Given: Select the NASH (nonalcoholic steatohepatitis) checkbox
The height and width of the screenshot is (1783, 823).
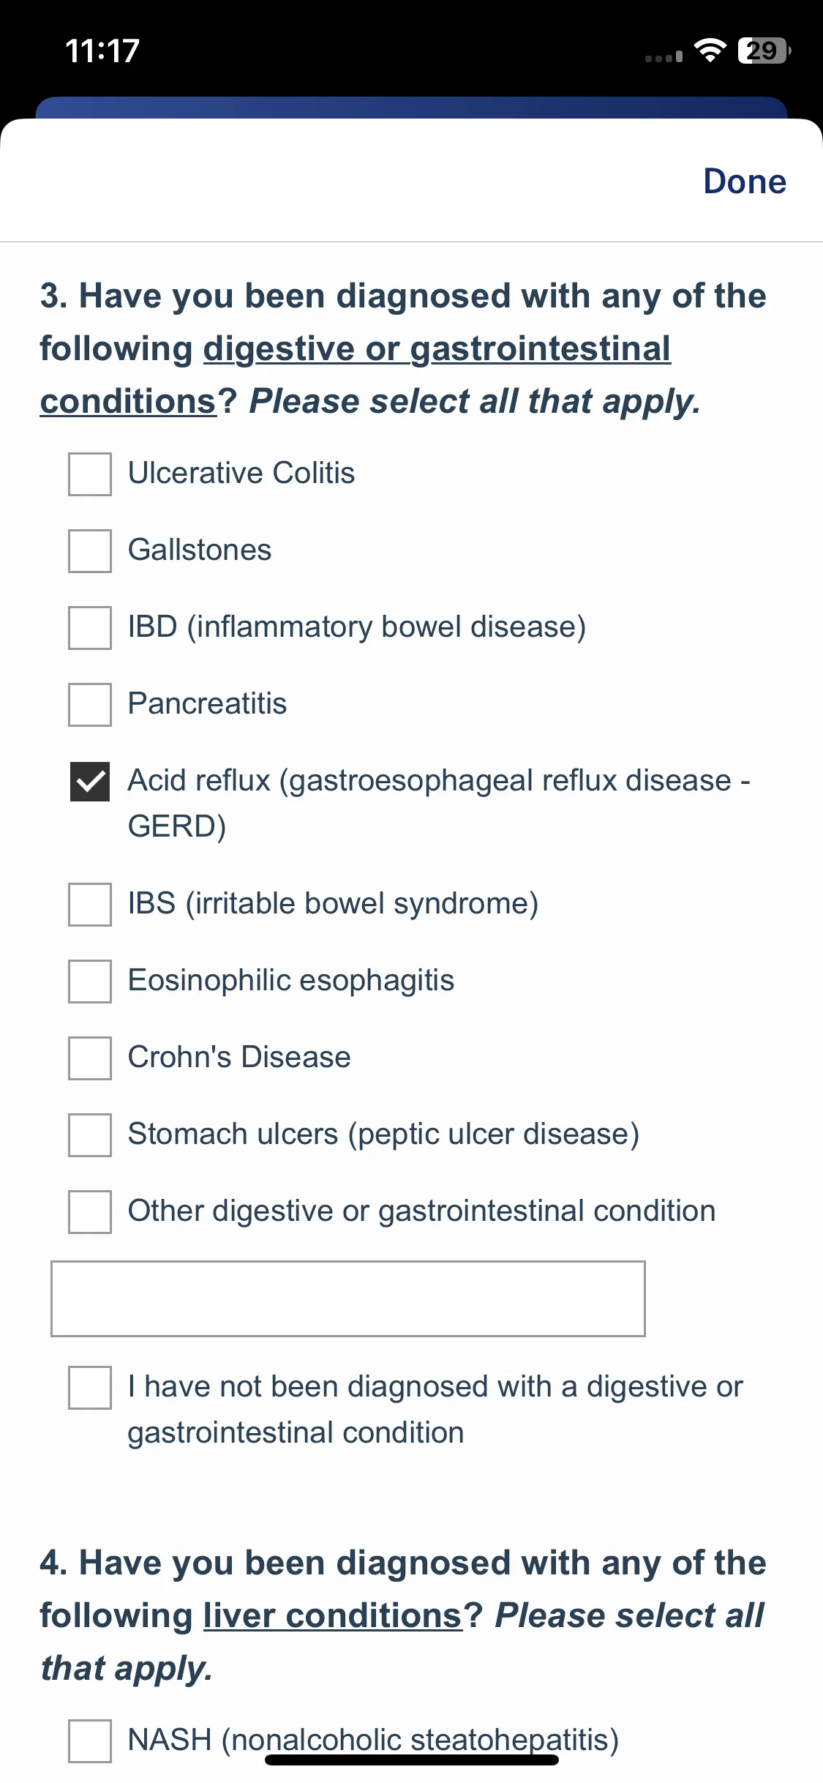Looking at the screenshot, I should click(90, 1741).
